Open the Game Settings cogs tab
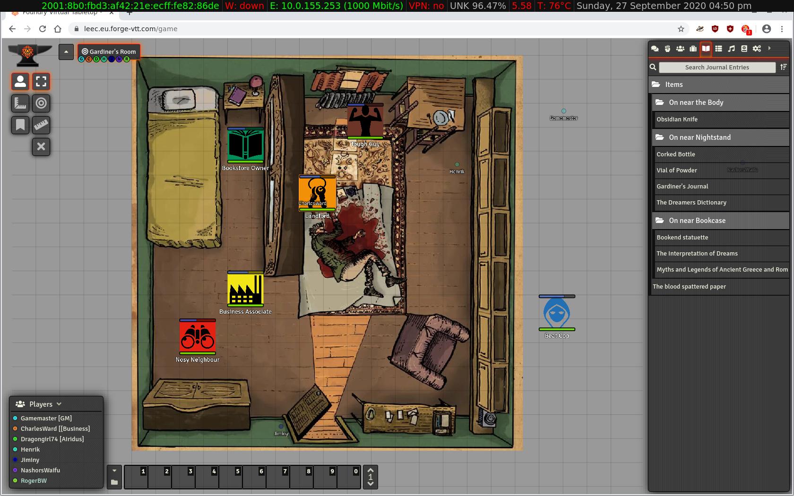The height and width of the screenshot is (496, 794). (757, 49)
